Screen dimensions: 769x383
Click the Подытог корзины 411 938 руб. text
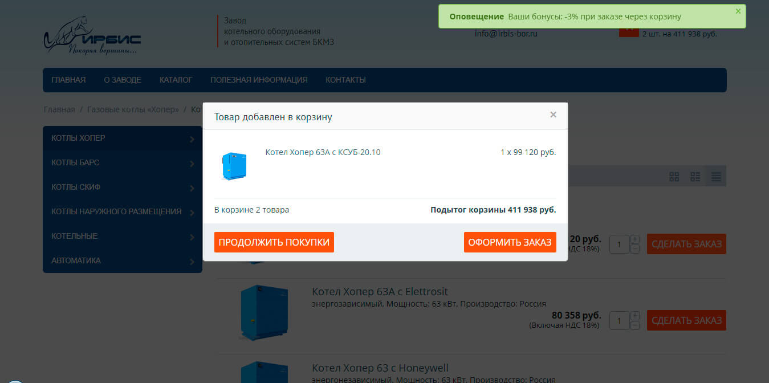[493, 210]
